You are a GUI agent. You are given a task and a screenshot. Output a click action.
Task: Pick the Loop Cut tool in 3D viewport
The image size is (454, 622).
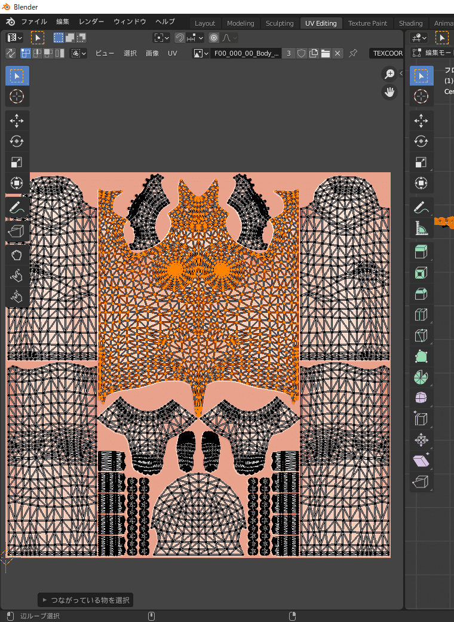coord(421,315)
